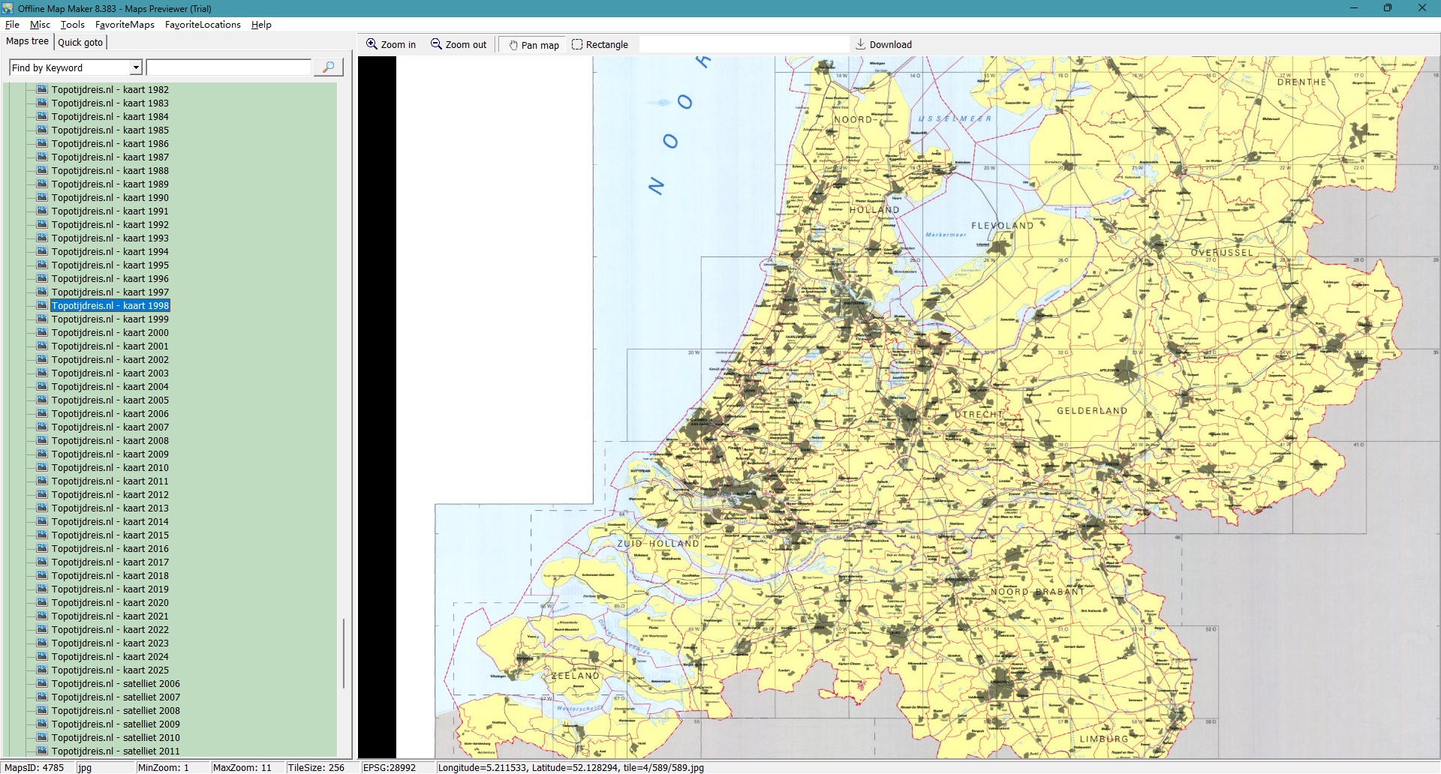Switch to the Quick goto tab

pyautogui.click(x=80, y=42)
